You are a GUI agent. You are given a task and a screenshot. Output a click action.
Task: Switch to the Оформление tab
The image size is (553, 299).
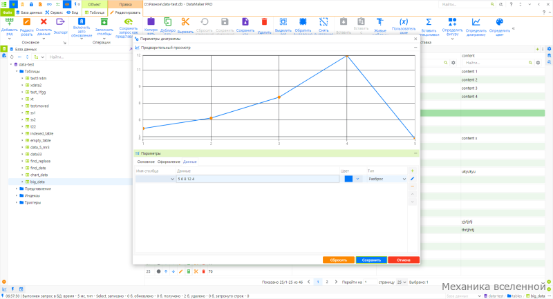(169, 162)
